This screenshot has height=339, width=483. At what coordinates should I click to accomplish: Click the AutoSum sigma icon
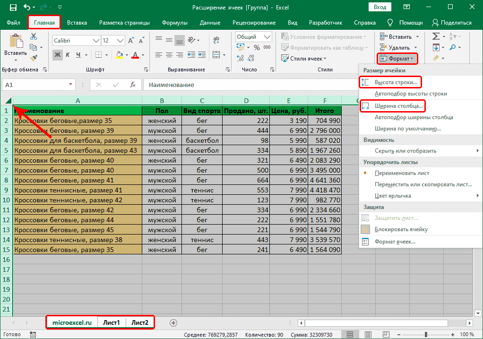[436, 36]
